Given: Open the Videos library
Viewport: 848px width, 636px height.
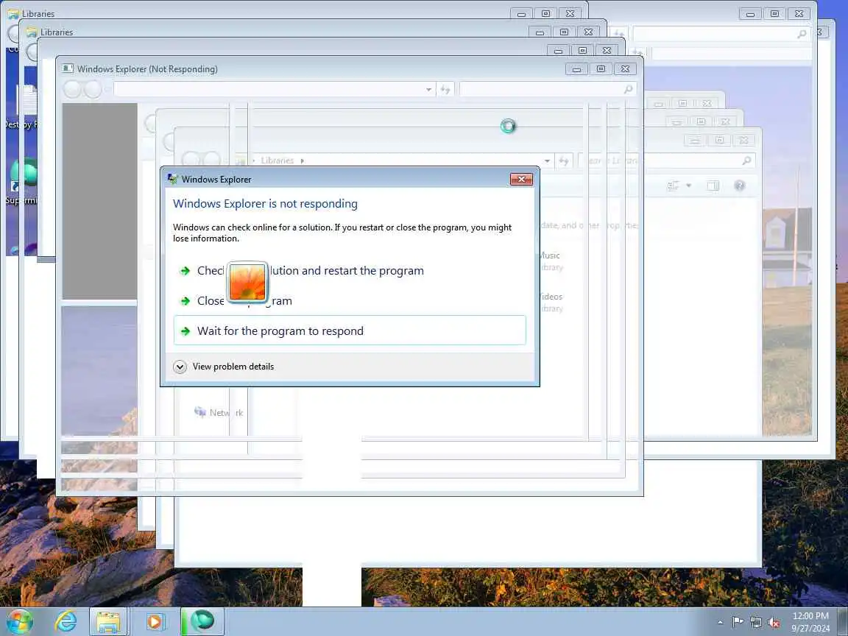Looking at the screenshot, I should (x=551, y=302).
